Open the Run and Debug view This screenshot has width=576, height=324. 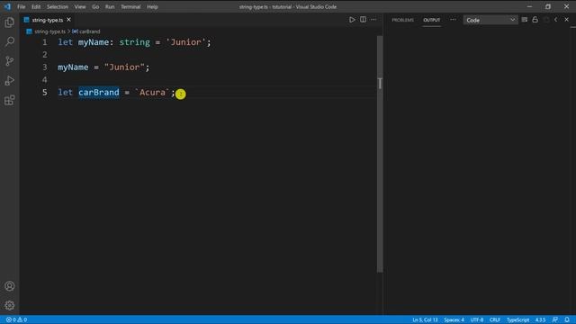[10, 81]
